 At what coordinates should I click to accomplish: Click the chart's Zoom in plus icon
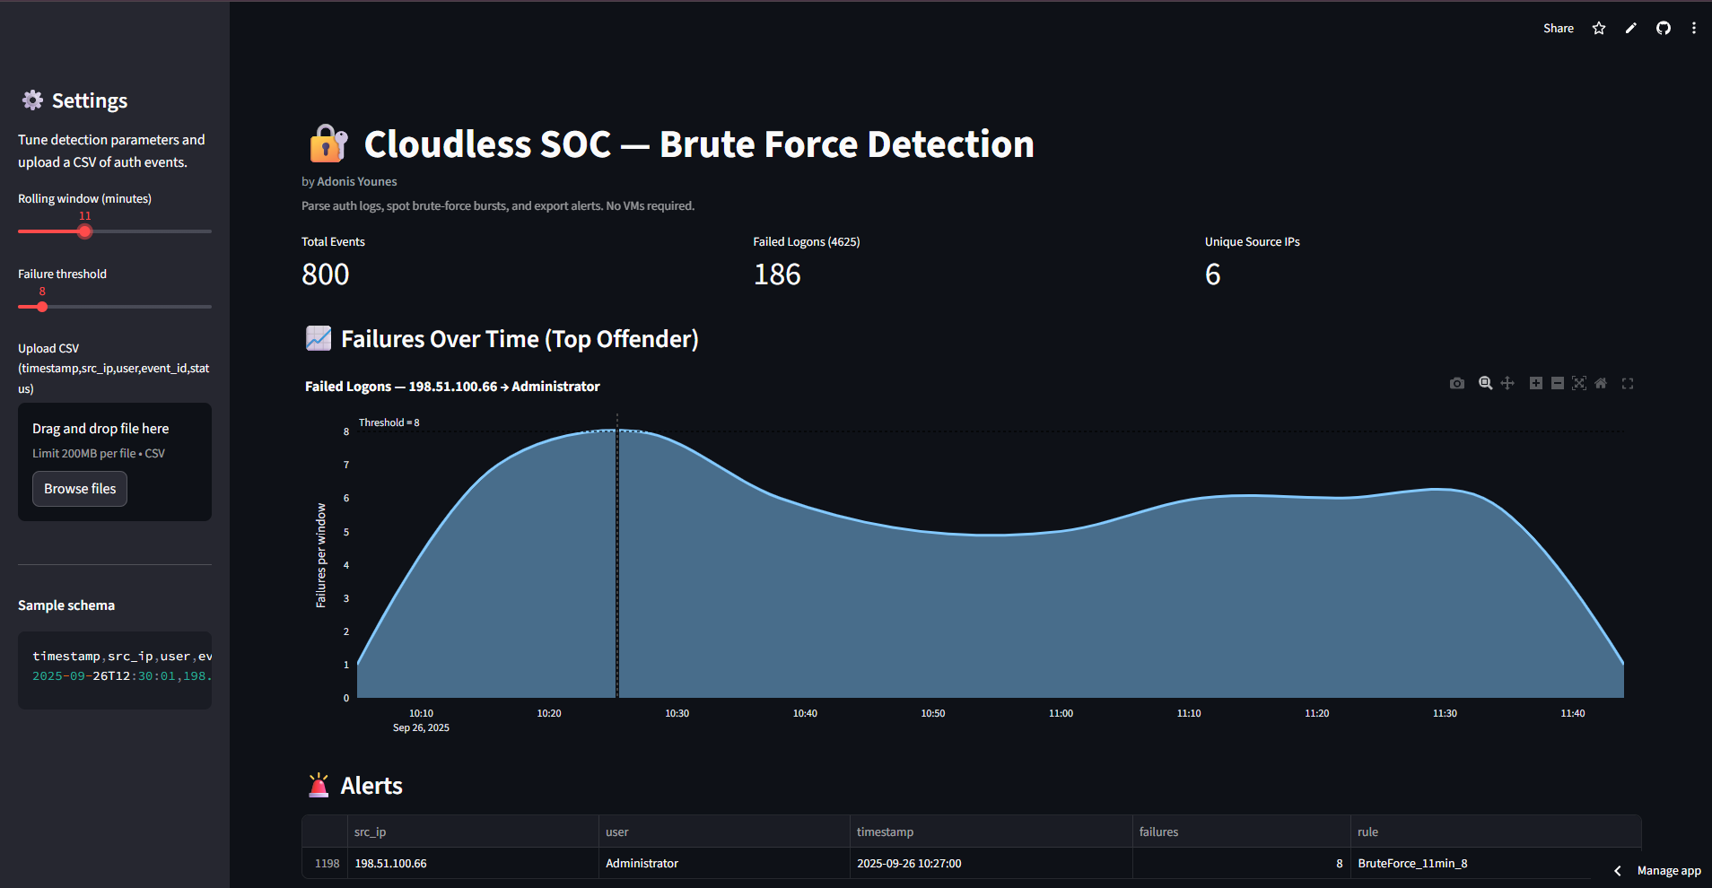[x=1536, y=383]
